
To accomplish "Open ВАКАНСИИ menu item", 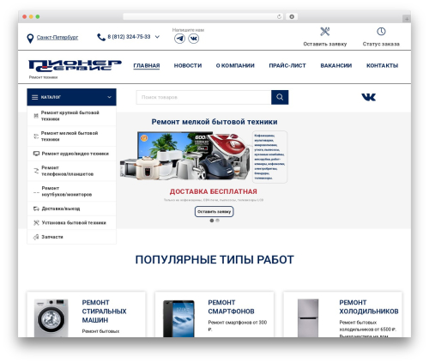I will click(336, 65).
